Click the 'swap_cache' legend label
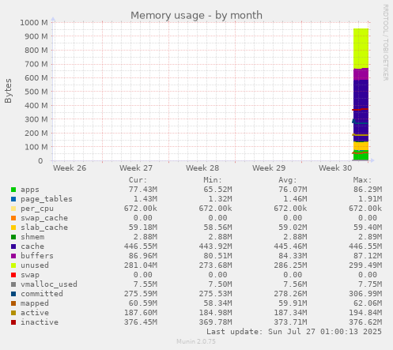 (44, 218)
